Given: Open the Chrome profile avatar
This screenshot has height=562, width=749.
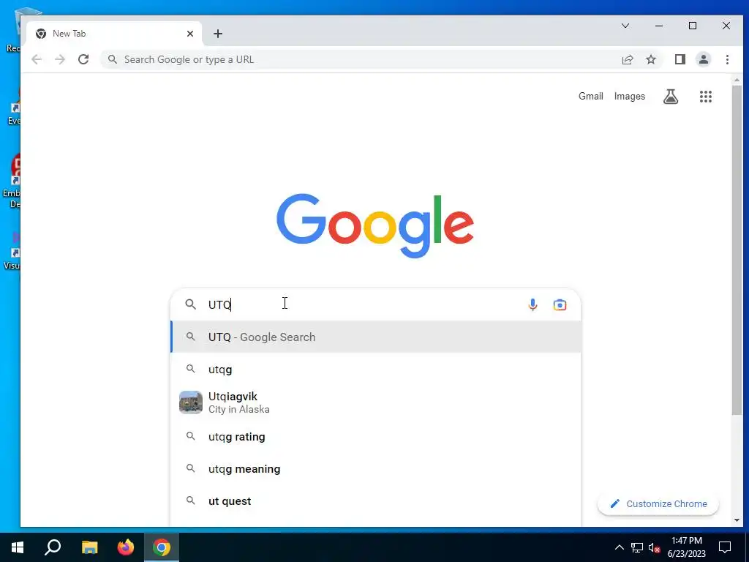Looking at the screenshot, I should click(x=704, y=59).
